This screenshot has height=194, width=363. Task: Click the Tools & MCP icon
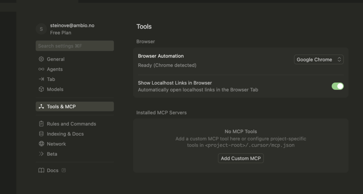(41, 107)
